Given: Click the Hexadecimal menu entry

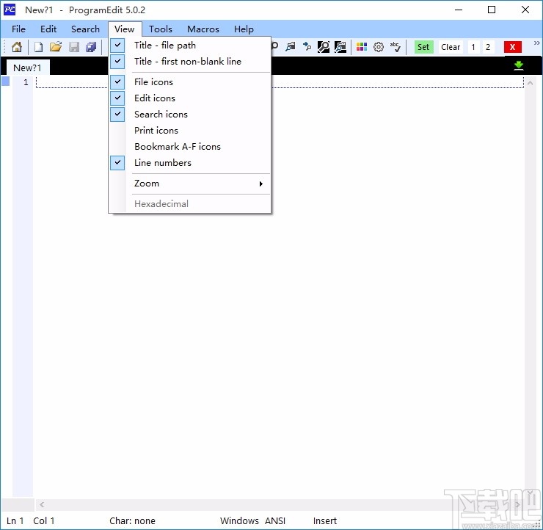Looking at the screenshot, I should coord(189,203).
